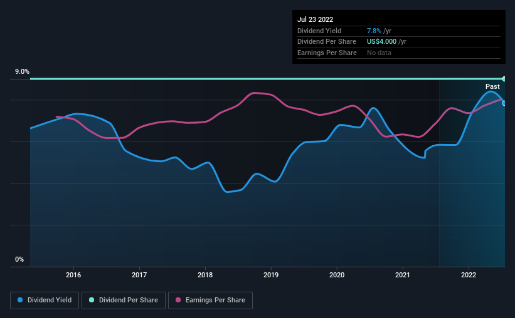515x318 pixels.
Task: Click the 9.0% y-axis label
Action: pos(22,72)
